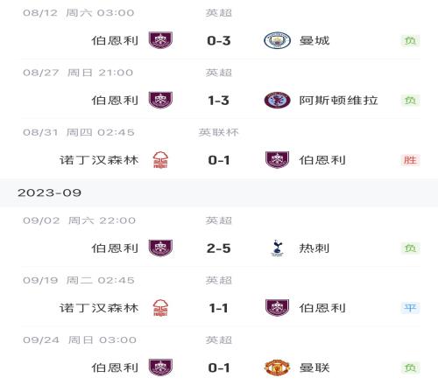The image size is (438, 385).
Task: Click Burnley crest in the 09/24 match
Action: tap(160, 367)
